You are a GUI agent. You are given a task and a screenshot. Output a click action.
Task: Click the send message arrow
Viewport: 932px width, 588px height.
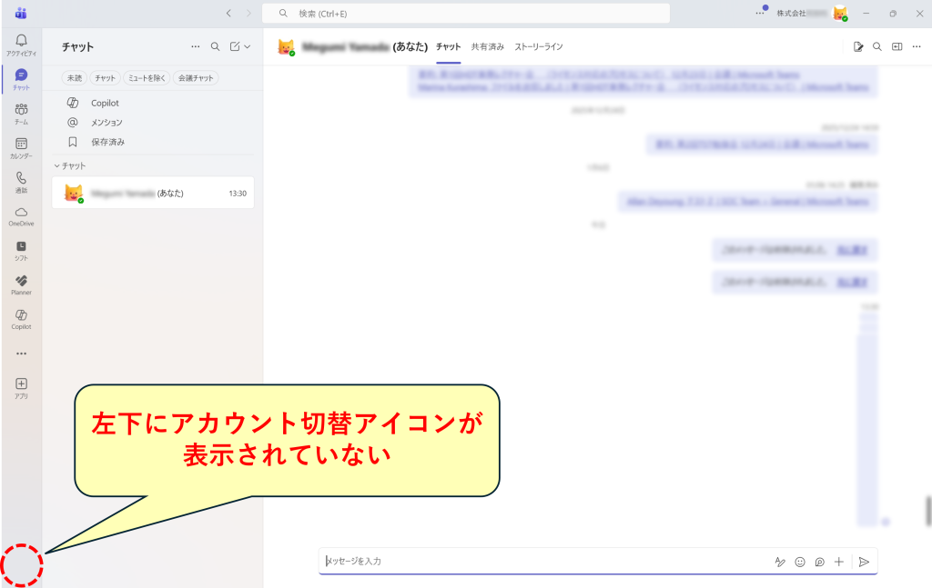[x=865, y=562]
